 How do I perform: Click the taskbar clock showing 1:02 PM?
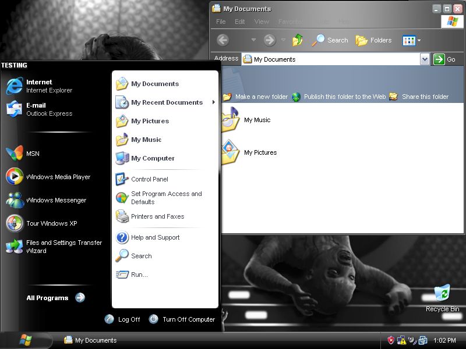pyautogui.click(x=444, y=340)
